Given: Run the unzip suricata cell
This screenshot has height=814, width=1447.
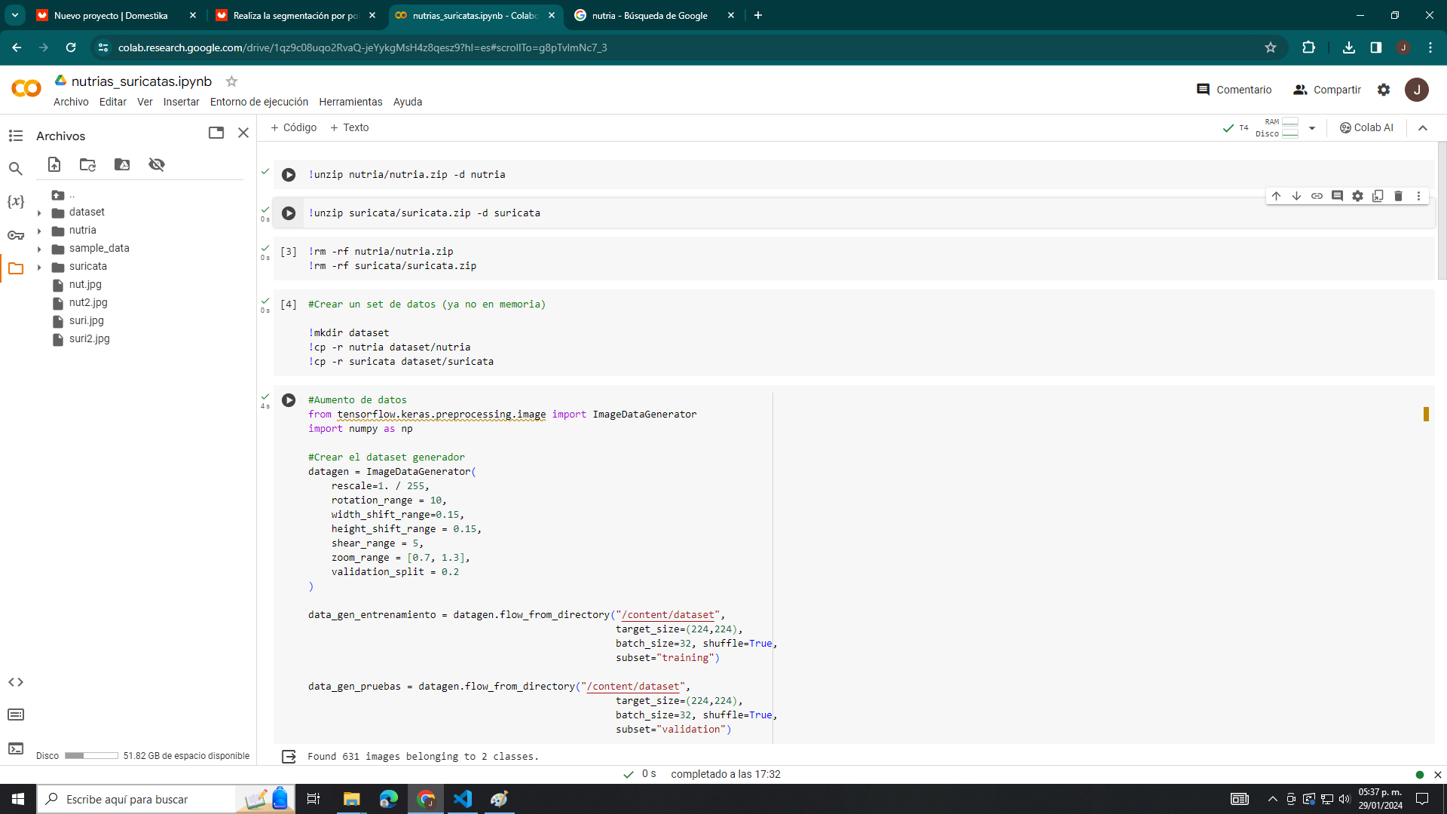Looking at the screenshot, I should (289, 213).
